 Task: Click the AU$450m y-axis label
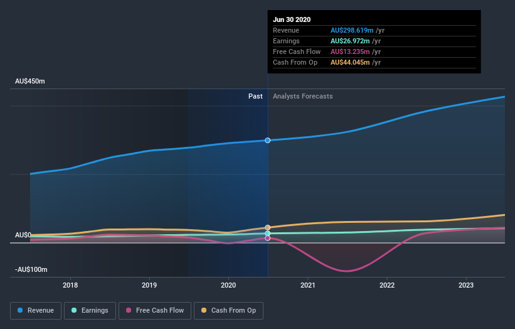30,81
